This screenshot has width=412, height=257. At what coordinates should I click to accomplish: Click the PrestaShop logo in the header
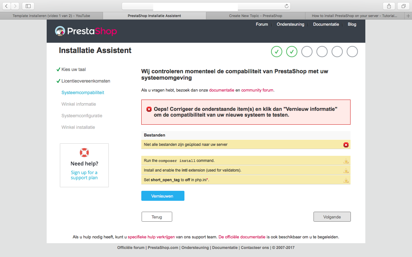pos(86,31)
